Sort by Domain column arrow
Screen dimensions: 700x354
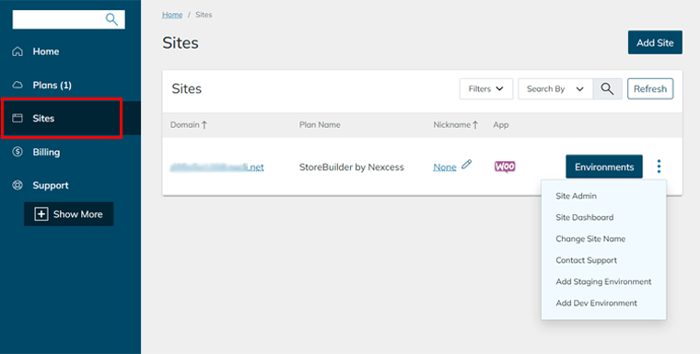coord(204,125)
